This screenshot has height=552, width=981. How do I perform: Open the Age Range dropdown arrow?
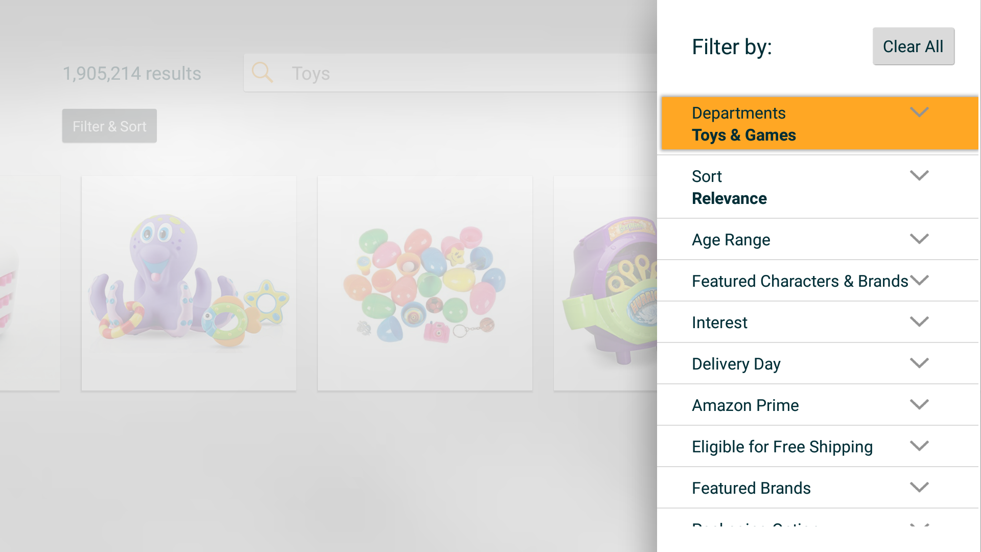pos(919,239)
